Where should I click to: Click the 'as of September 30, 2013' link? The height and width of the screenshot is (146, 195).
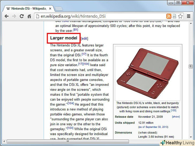click(153, 127)
